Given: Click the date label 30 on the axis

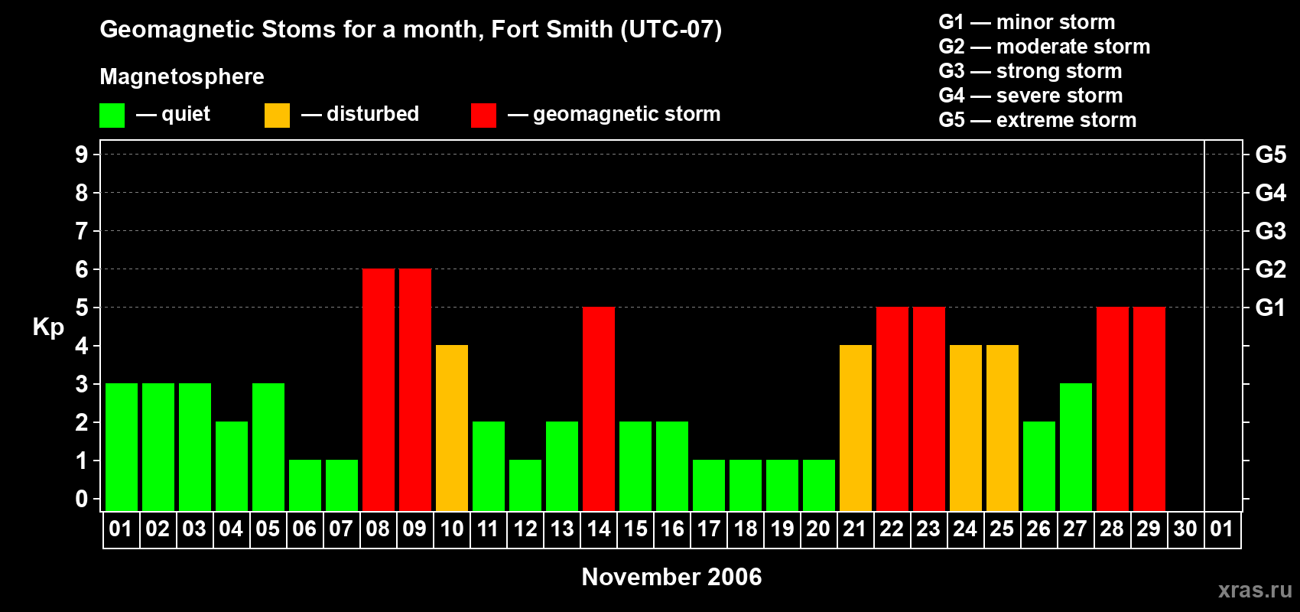Looking at the screenshot, I should pyautogui.click(x=1185, y=529).
